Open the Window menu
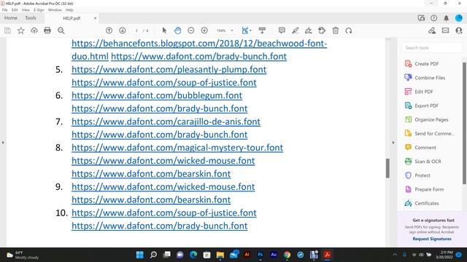467x262 pixels. (55, 9)
